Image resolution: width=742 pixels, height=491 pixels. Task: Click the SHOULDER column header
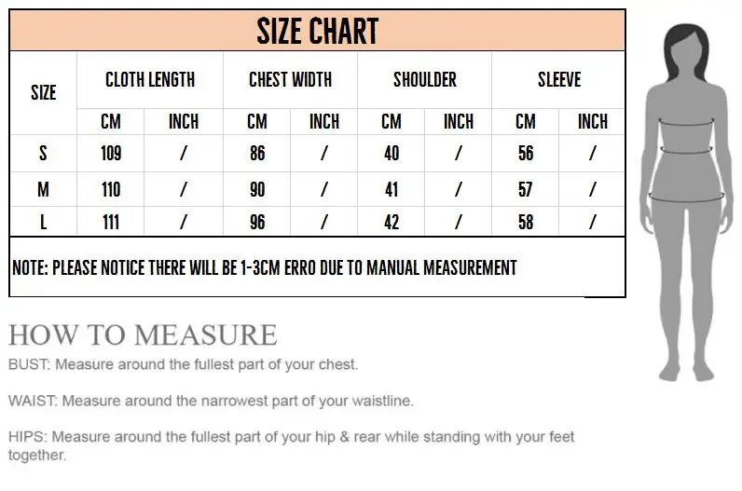tap(425, 79)
